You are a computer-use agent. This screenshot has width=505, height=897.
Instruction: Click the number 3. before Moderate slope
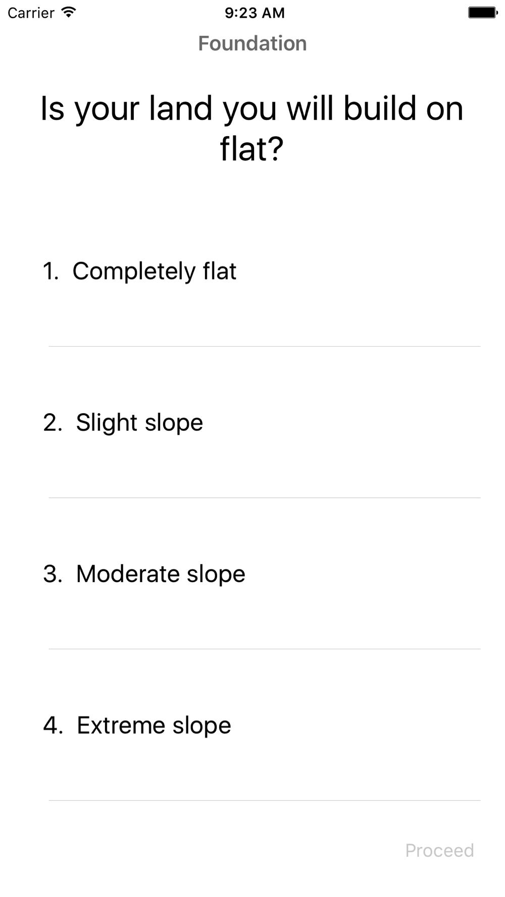53,574
